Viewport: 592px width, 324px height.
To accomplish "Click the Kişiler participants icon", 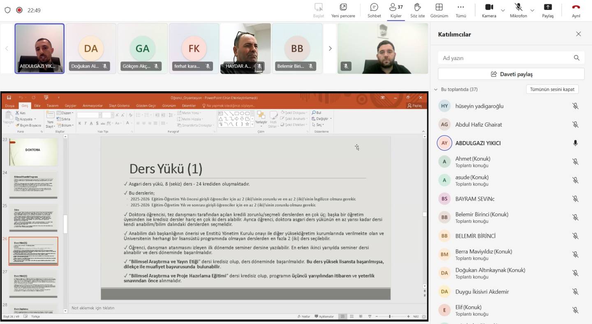I will 396,7.
